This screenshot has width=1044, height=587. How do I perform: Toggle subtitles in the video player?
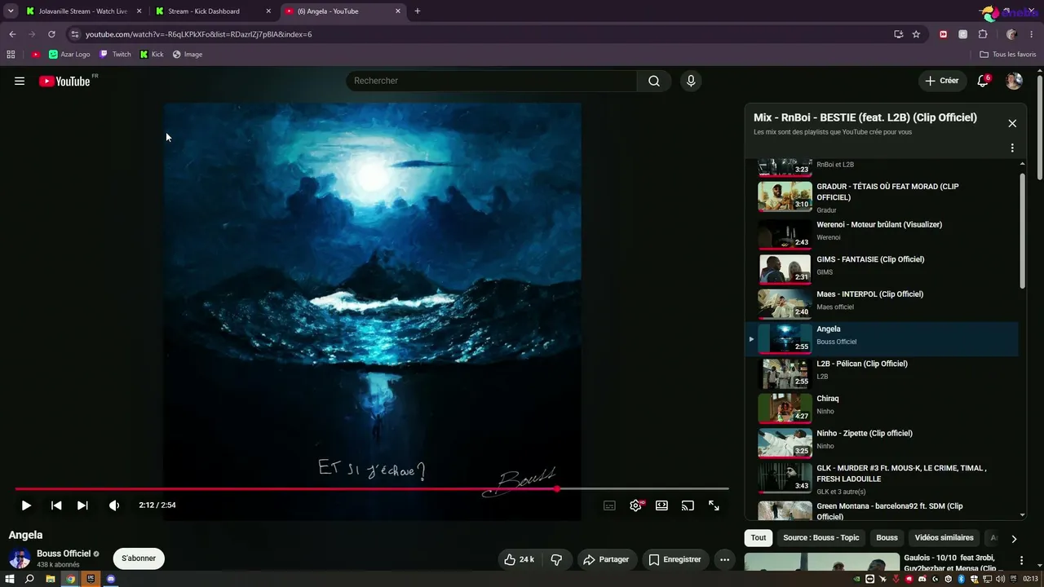[x=609, y=505]
